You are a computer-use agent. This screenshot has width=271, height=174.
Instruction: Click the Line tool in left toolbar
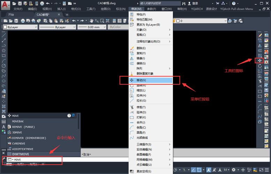point(3,35)
